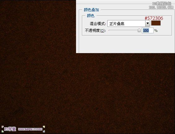Click the 不透明度(O) label
Image resolution: width=175 pixels, height=134 pixels.
pyautogui.click(x=95, y=31)
